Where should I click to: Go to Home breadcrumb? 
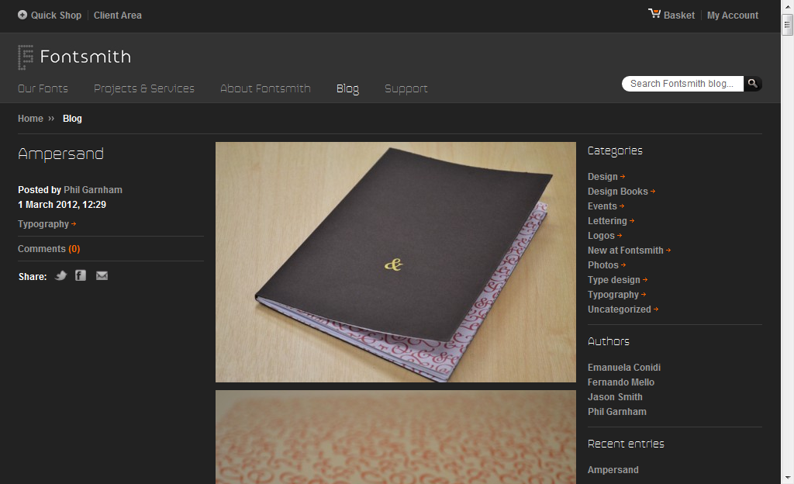(30, 119)
